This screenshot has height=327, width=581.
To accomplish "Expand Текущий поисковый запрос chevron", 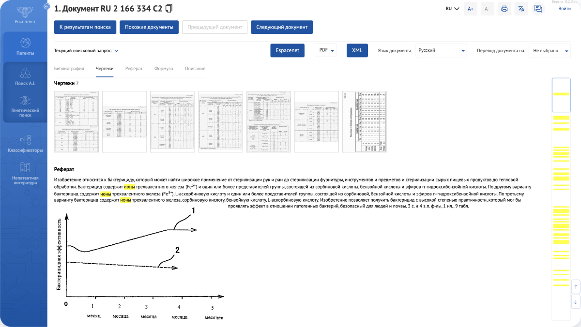I will 116,50.
